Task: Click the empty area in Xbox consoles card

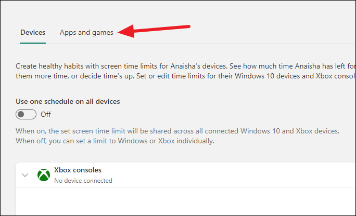Action: [185, 201]
